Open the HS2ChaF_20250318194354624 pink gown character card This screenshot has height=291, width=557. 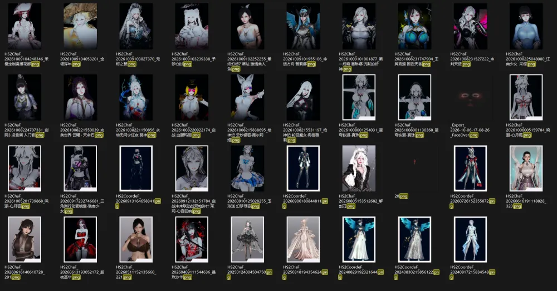(303, 240)
